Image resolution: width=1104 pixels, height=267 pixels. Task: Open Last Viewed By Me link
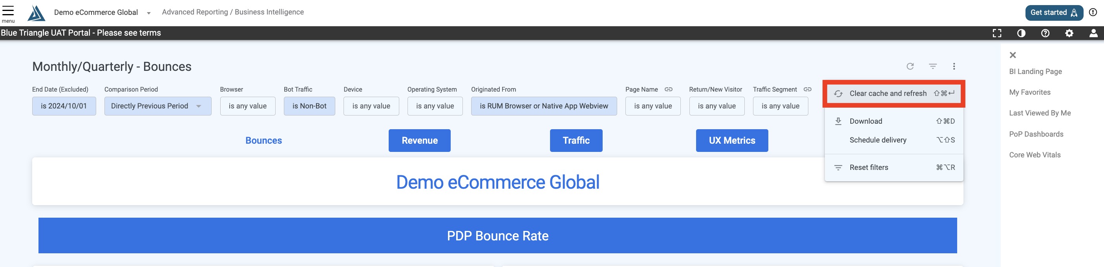click(x=1040, y=113)
